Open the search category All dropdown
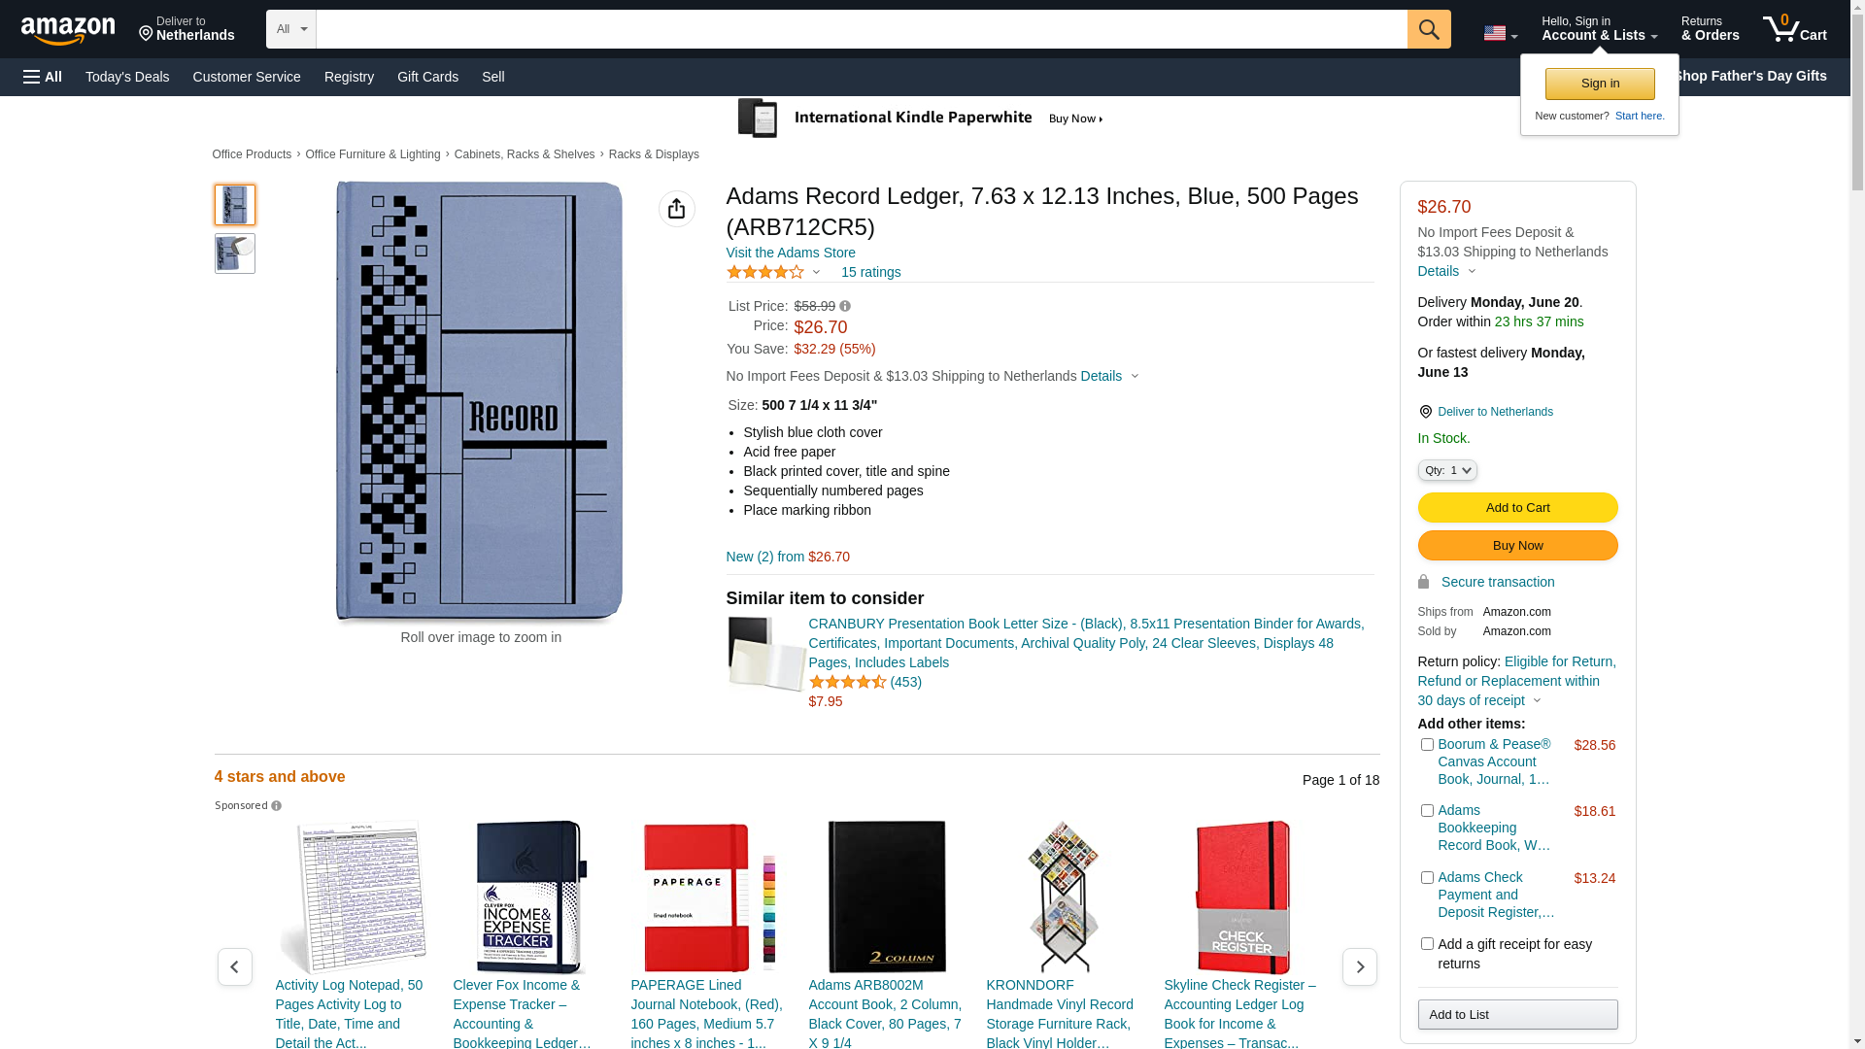This screenshot has height=1049, width=1865. click(x=291, y=29)
